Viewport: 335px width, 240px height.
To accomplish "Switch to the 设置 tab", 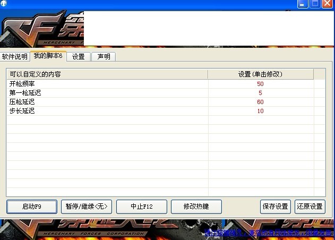I will 79,57.
